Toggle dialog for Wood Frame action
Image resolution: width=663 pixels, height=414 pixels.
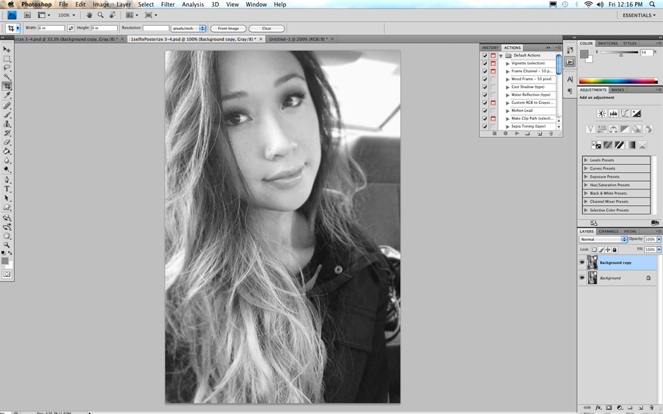493,79
